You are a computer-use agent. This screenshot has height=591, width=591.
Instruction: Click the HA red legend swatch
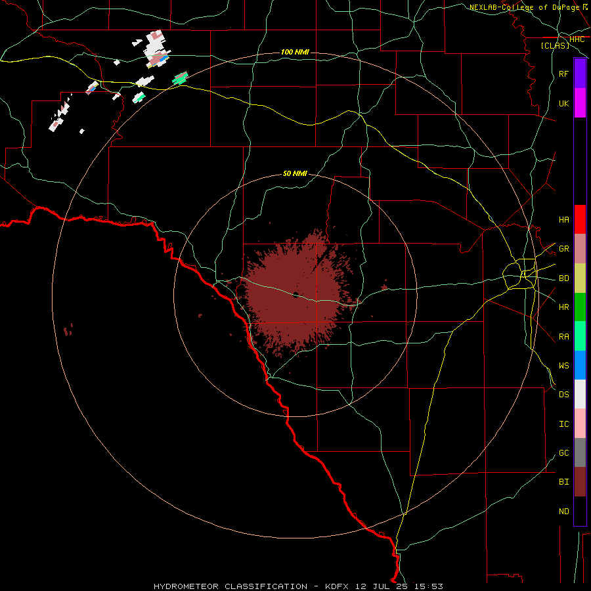pos(580,219)
